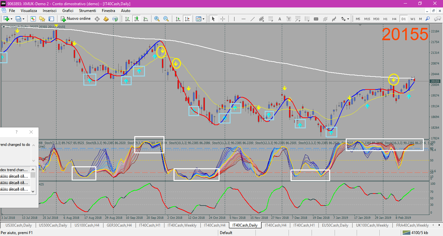Open the crosshair Data Window icon
443x236 pixels.
97,19
